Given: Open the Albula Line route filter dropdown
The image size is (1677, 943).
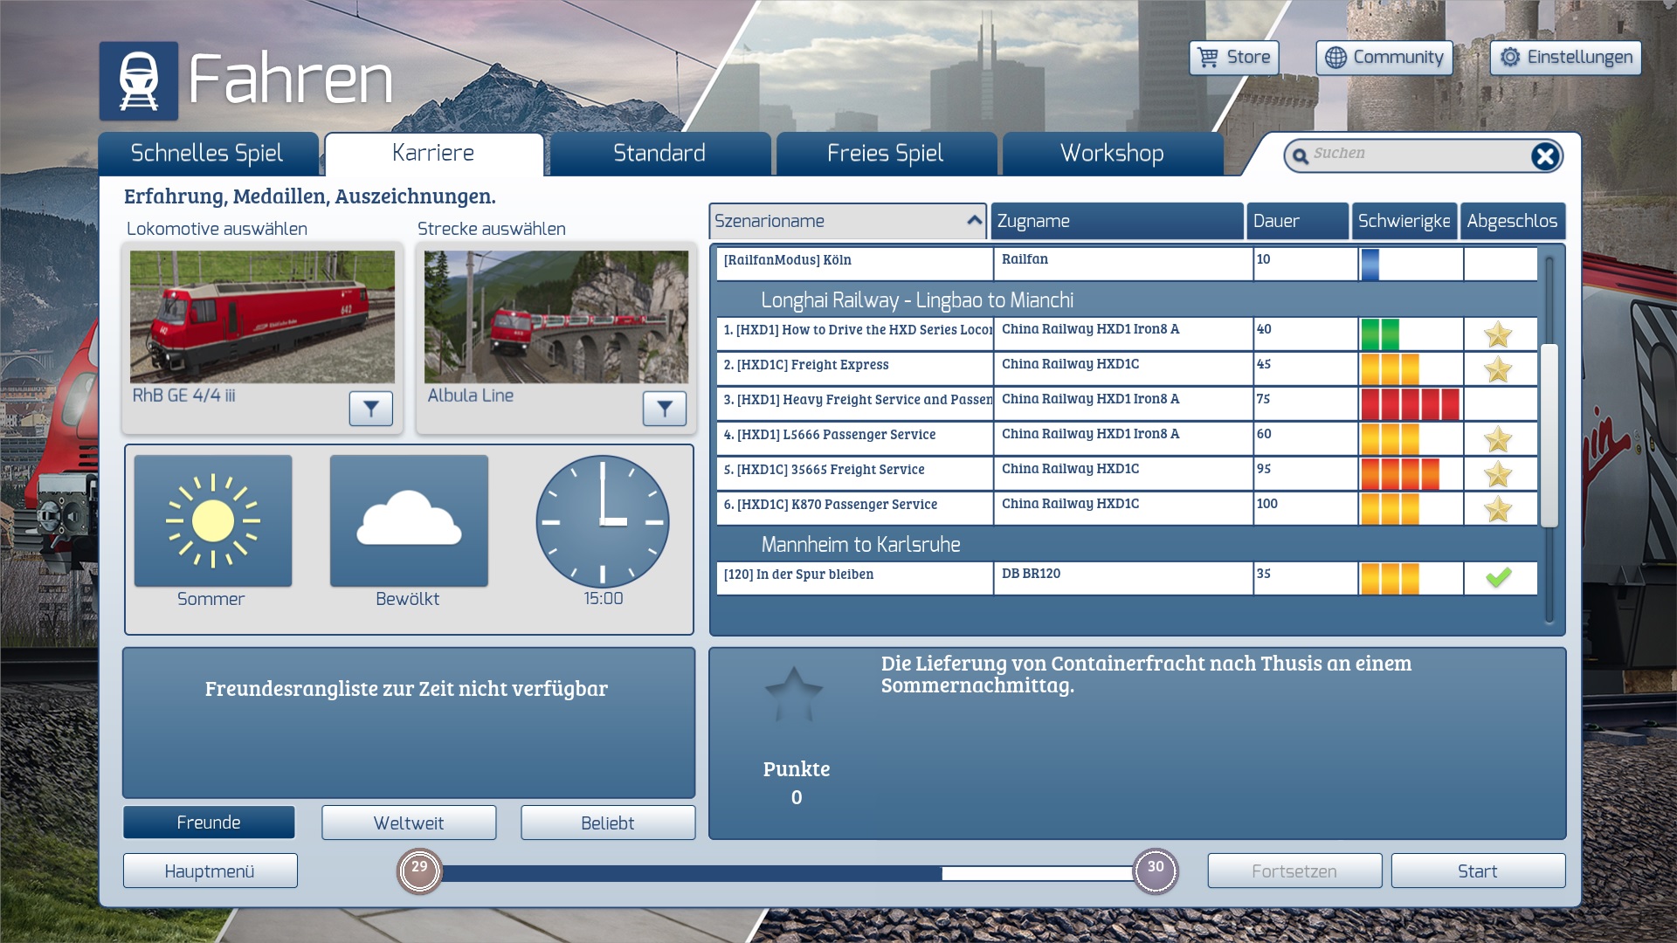Looking at the screenshot, I should (665, 408).
